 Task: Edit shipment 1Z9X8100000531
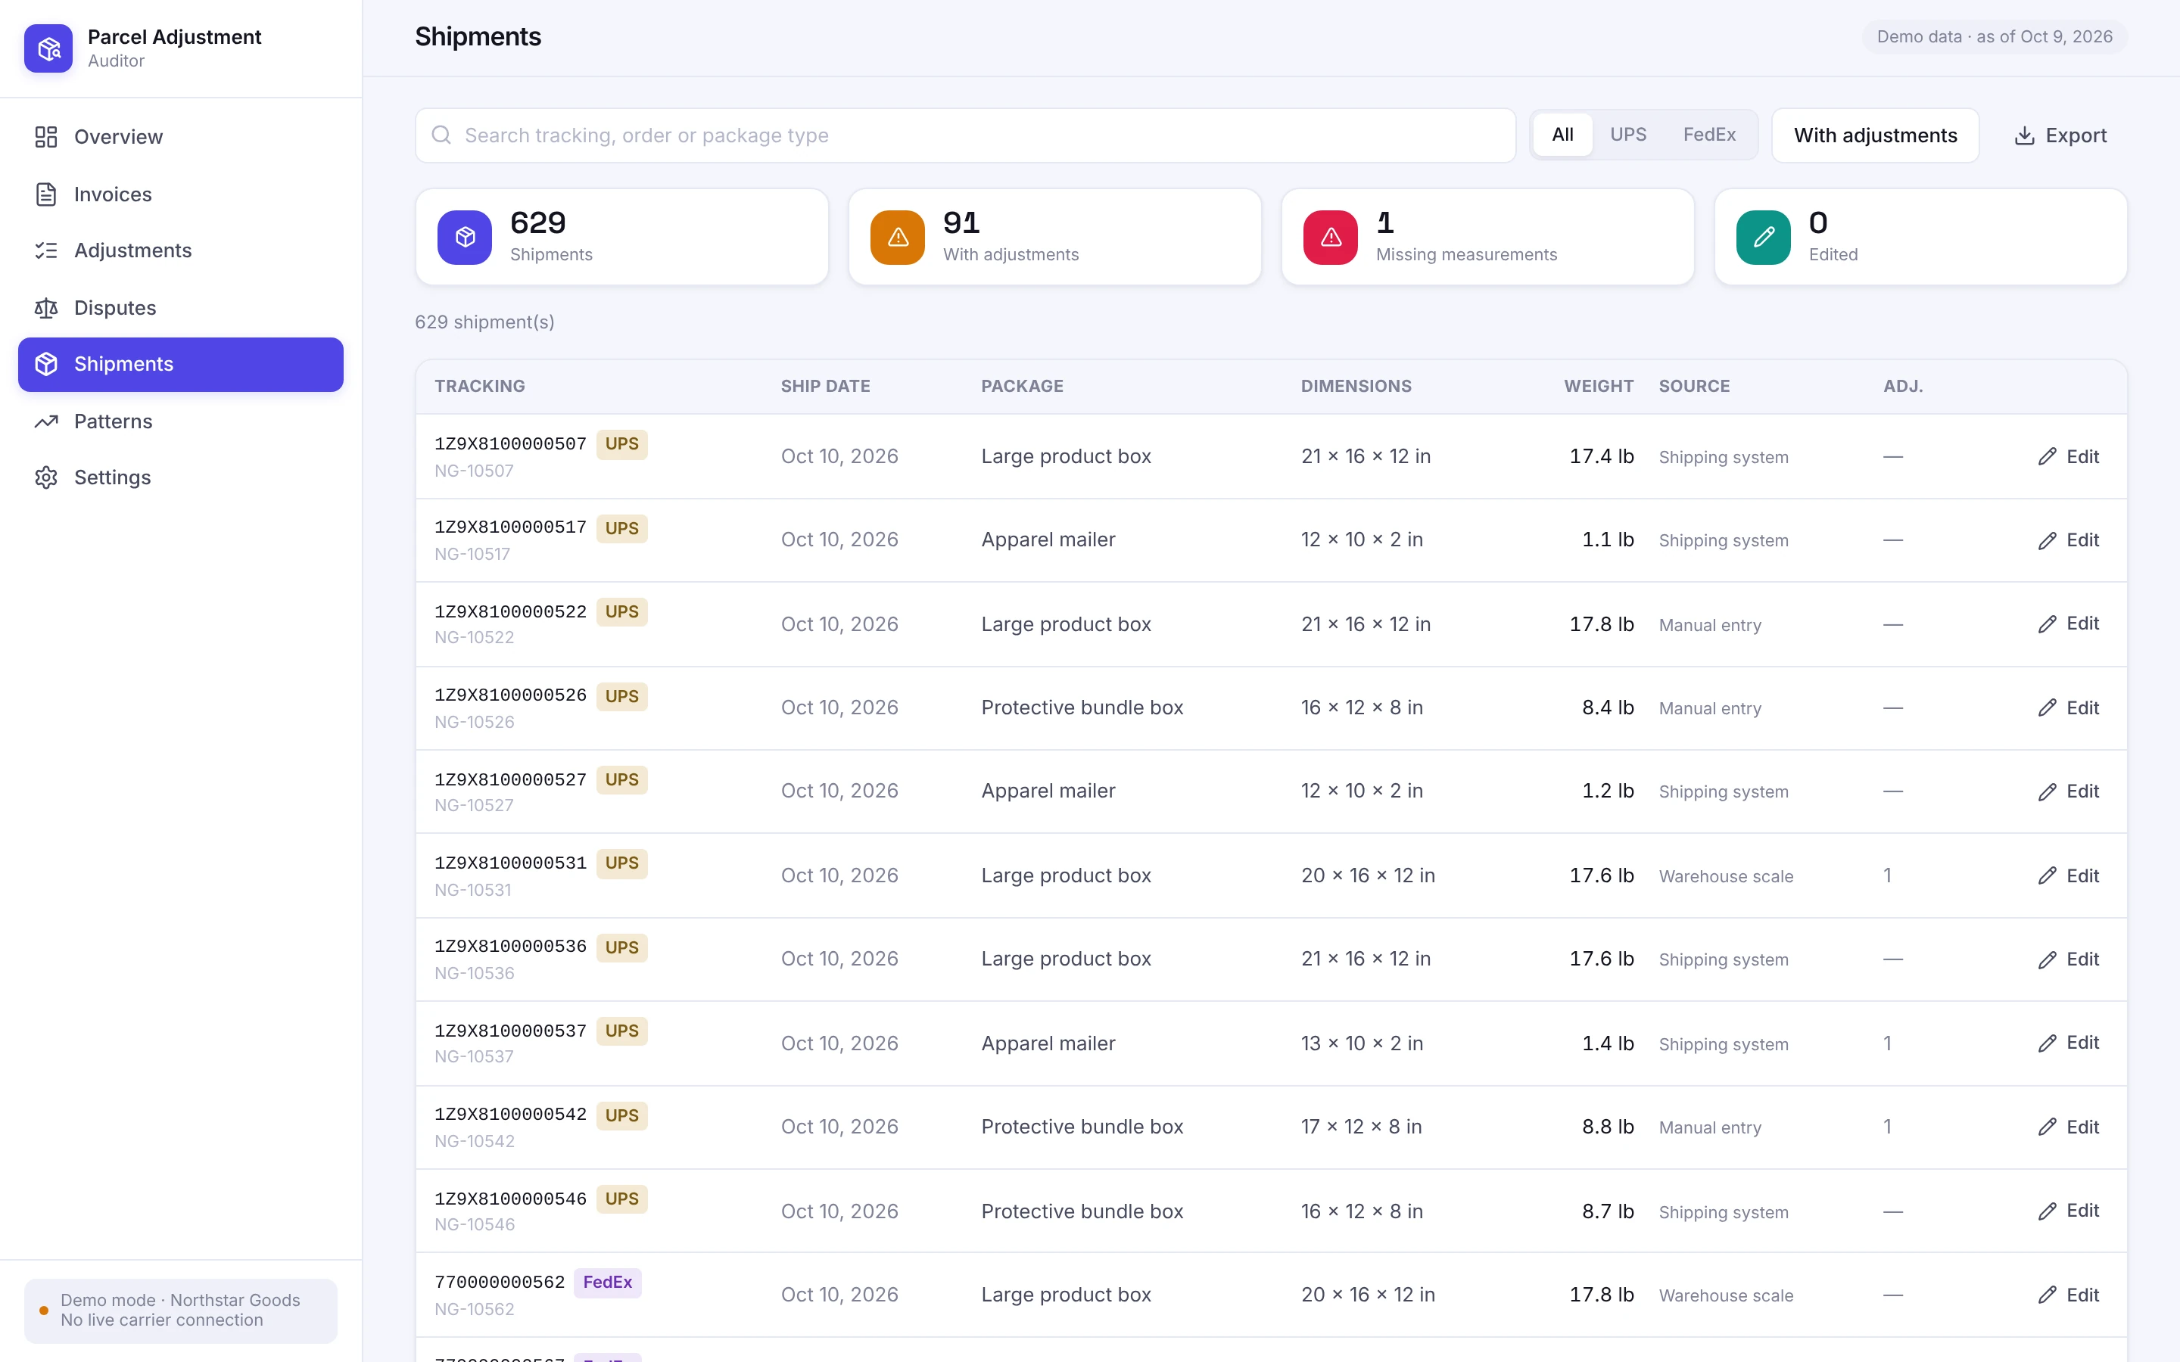coord(2068,875)
